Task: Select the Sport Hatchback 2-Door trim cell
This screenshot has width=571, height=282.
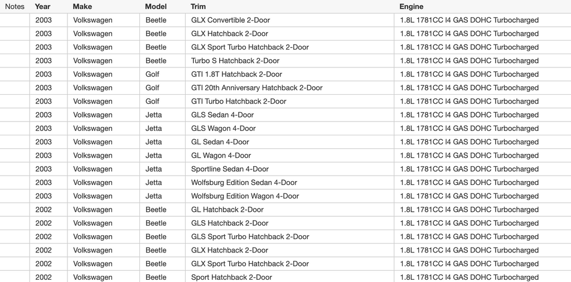Action: click(231, 278)
